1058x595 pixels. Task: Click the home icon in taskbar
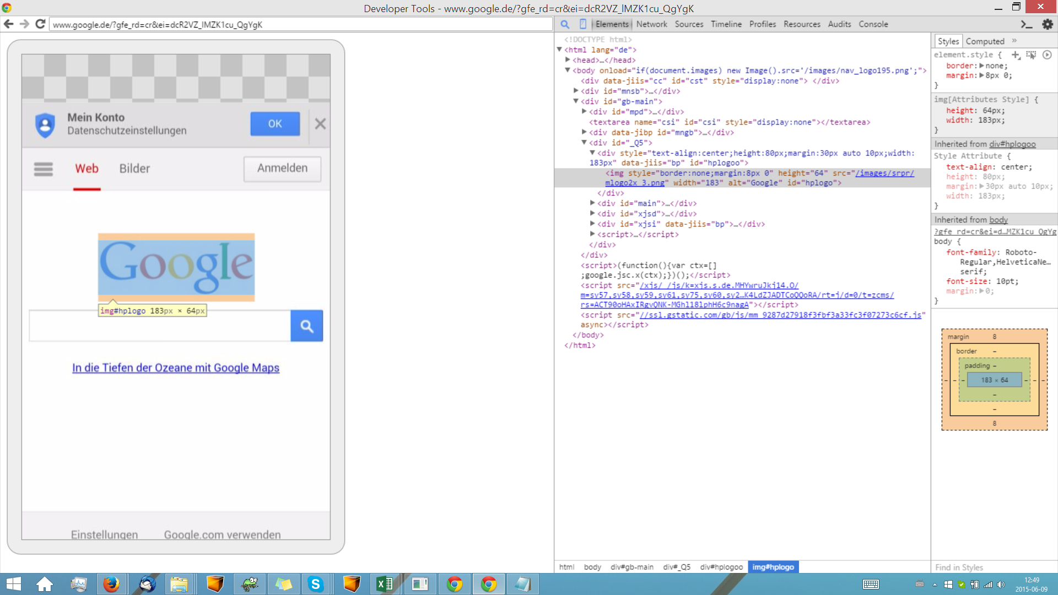45,584
